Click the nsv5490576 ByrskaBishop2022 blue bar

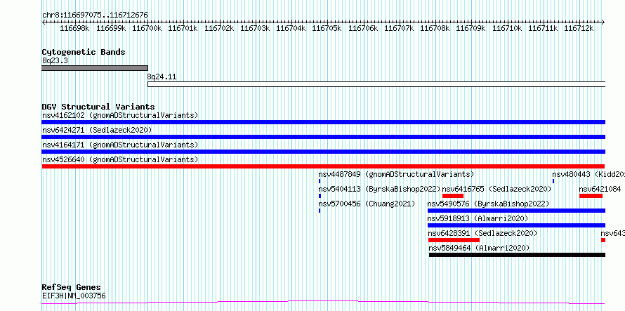click(x=516, y=211)
